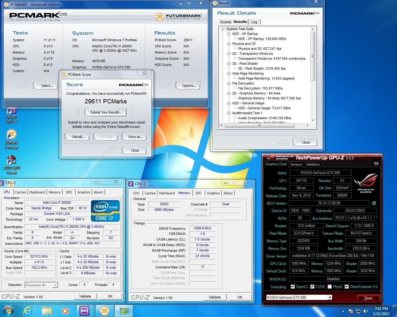397x317 pixels.
Task: Click the Options button in PCMark05
Action: (189, 86)
